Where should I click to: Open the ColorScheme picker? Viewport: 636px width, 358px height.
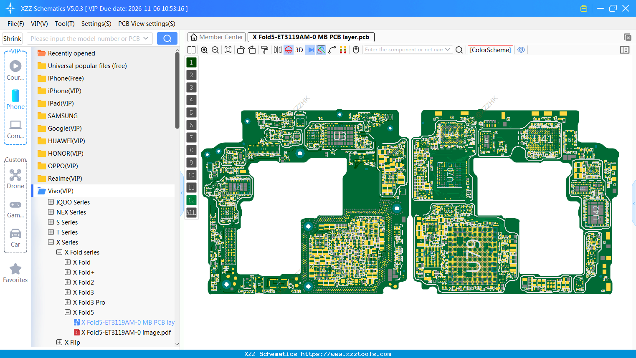click(490, 49)
